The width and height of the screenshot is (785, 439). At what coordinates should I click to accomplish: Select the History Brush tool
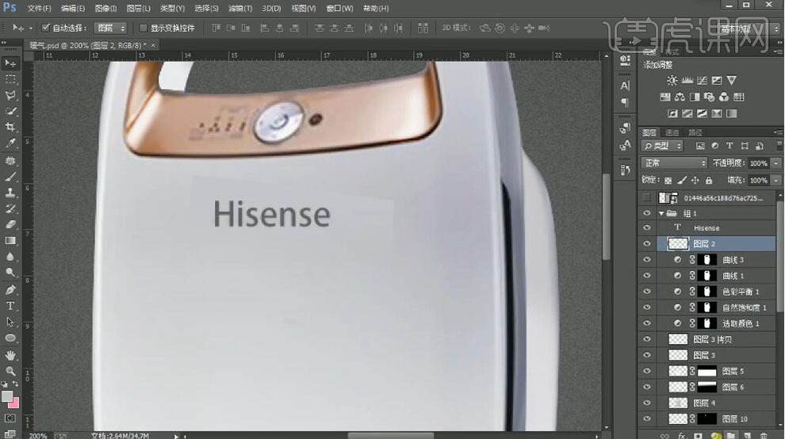click(x=10, y=208)
